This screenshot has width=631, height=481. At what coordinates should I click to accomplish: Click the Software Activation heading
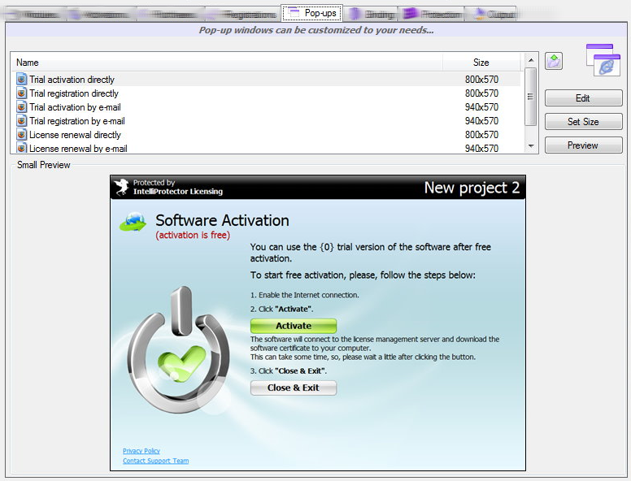222,220
